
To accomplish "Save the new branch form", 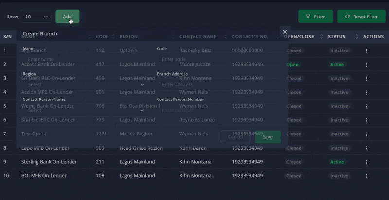I will (x=267, y=137).
